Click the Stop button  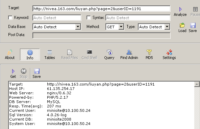[x=24, y=73]
